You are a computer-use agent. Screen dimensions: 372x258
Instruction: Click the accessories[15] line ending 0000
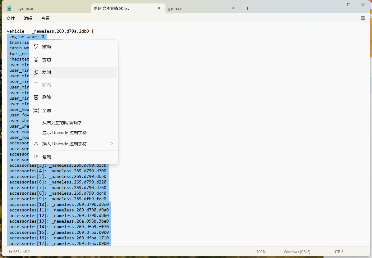59,232
